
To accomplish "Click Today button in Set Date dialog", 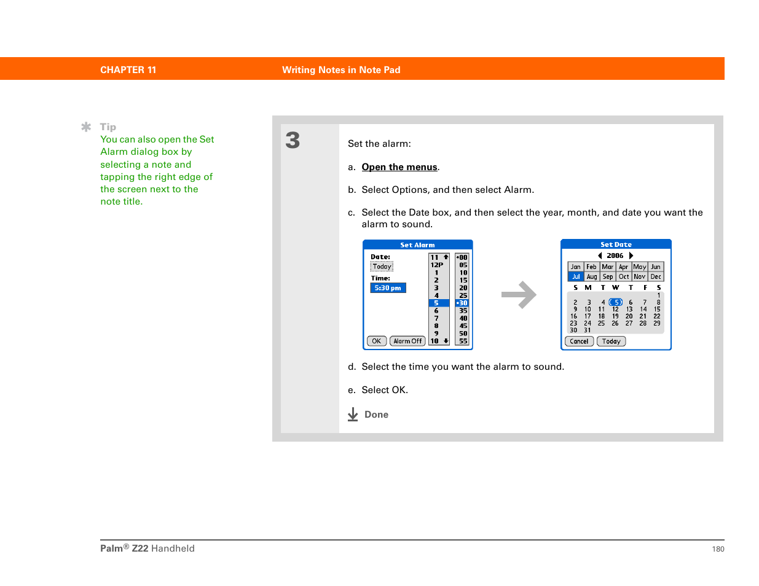I will [612, 342].
